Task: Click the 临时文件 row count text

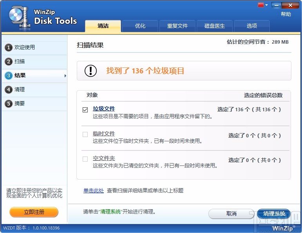Action: (x=255, y=135)
